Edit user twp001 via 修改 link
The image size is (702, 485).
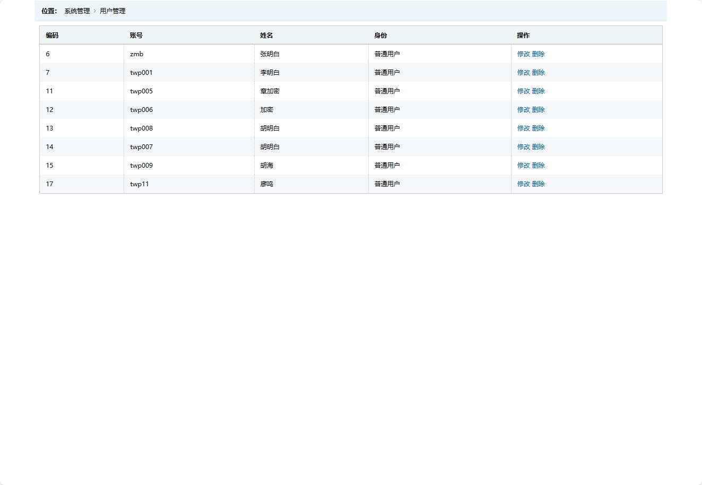pos(523,73)
